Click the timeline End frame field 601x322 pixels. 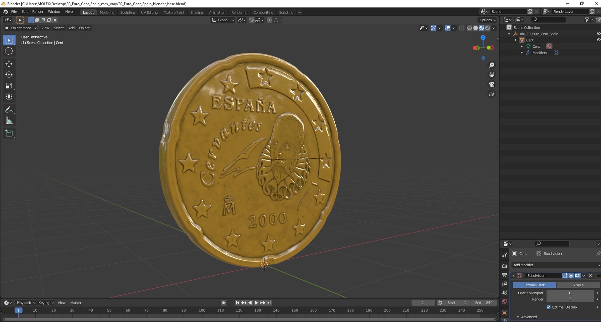(484, 303)
